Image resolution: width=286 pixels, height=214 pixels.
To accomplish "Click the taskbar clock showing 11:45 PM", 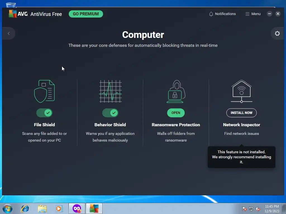I will (272, 209).
